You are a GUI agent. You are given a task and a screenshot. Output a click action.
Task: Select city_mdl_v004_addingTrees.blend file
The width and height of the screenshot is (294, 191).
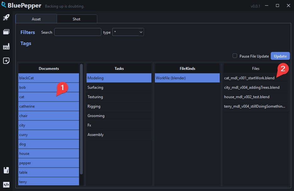click(x=256, y=87)
